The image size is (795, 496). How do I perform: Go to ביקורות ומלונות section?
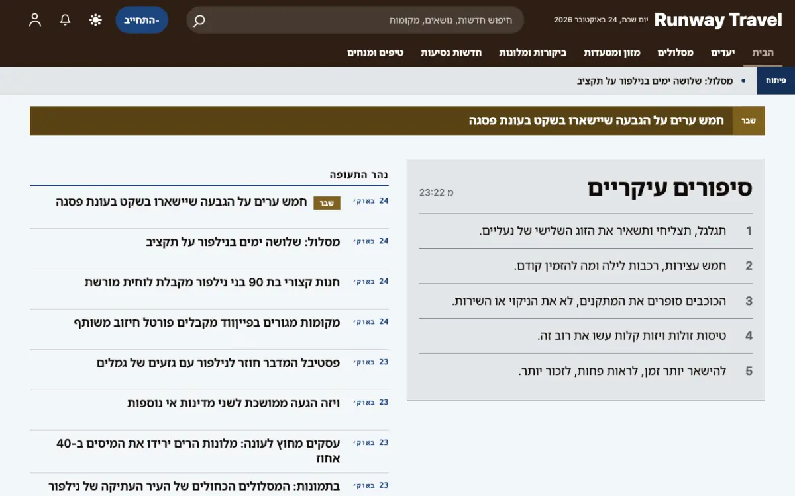tap(533, 52)
